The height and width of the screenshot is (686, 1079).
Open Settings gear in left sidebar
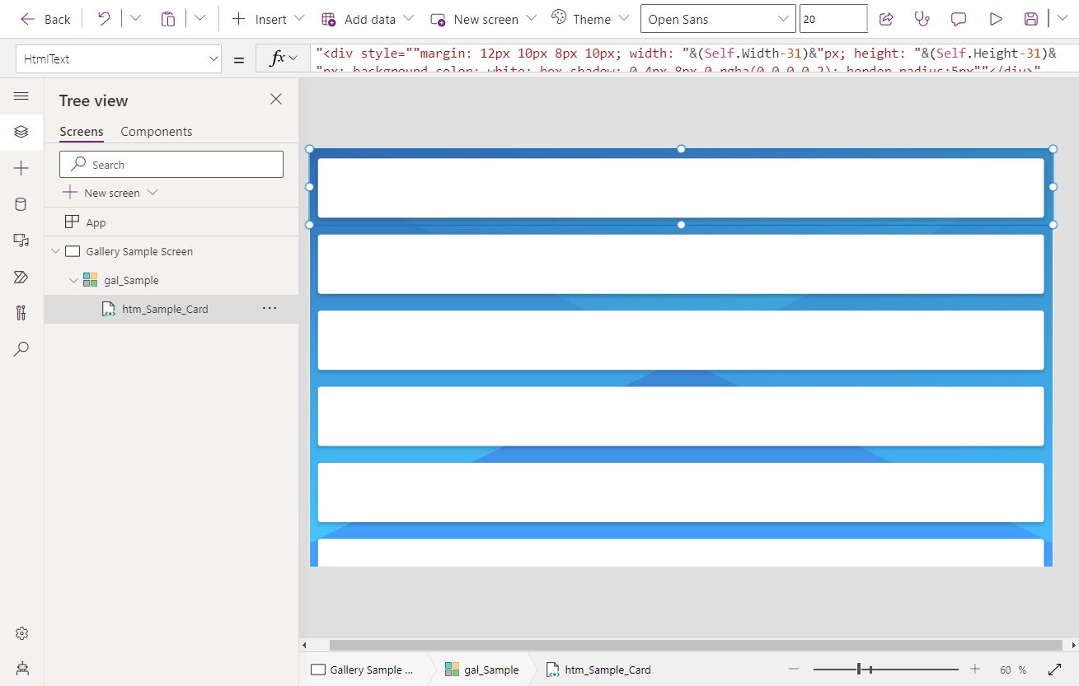[x=21, y=633]
